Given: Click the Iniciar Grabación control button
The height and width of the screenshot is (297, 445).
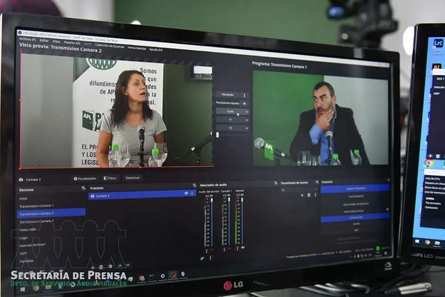Looking at the screenshot, I should point(355,196).
